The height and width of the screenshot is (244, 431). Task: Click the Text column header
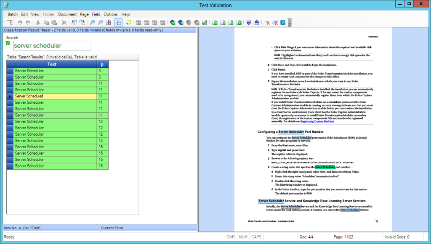(52, 64)
